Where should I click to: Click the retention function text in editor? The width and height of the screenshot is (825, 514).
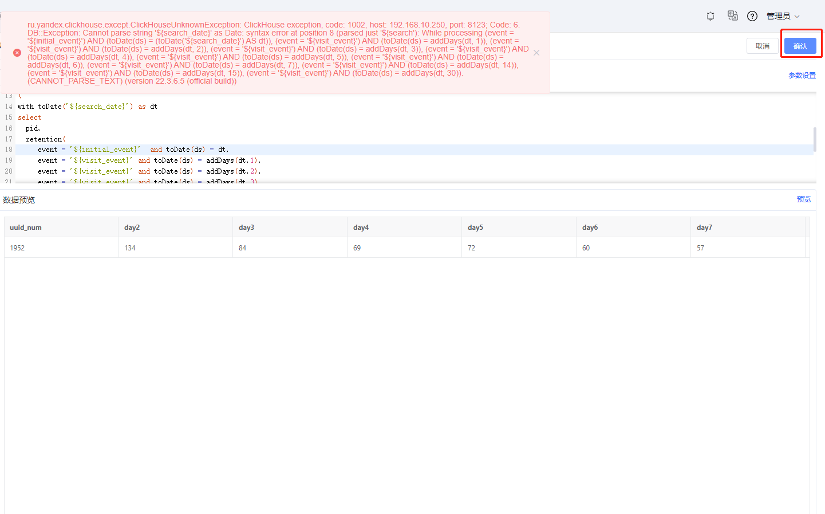45,139
